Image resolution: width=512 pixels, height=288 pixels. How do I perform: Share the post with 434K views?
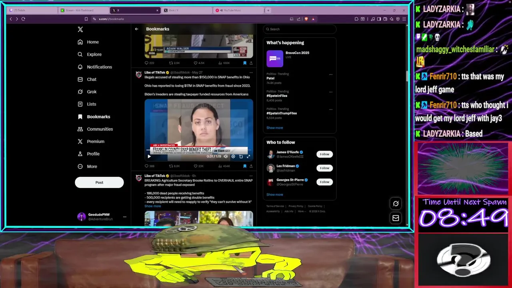click(251, 166)
